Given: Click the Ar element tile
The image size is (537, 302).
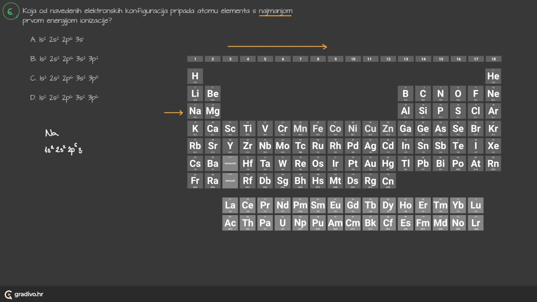Looking at the screenshot, I should tap(493, 111).
